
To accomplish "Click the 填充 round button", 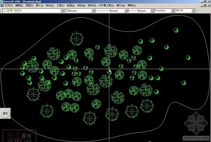I will click(x=5, y=113).
